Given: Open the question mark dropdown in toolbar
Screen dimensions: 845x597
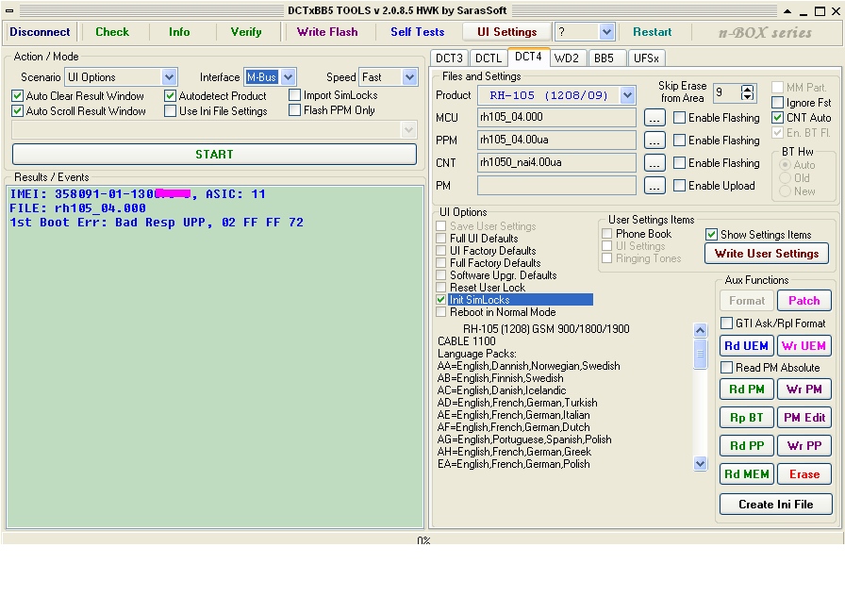Looking at the screenshot, I should point(606,32).
